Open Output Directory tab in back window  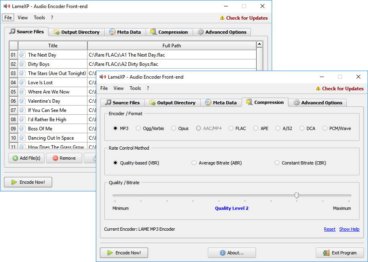[x=77, y=32]
